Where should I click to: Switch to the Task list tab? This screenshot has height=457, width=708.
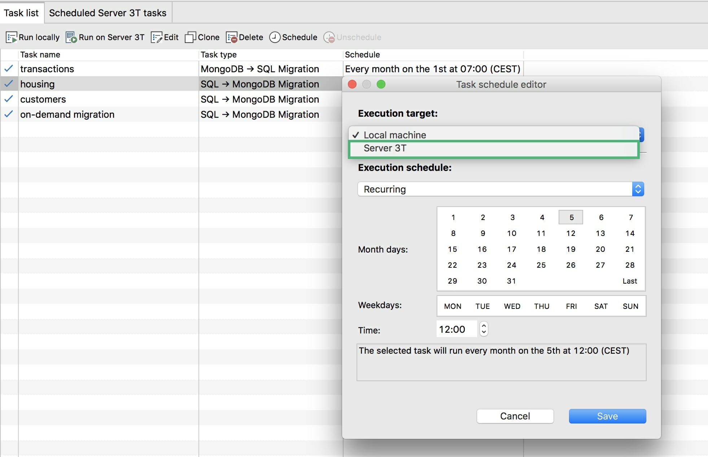click(22, 13)
